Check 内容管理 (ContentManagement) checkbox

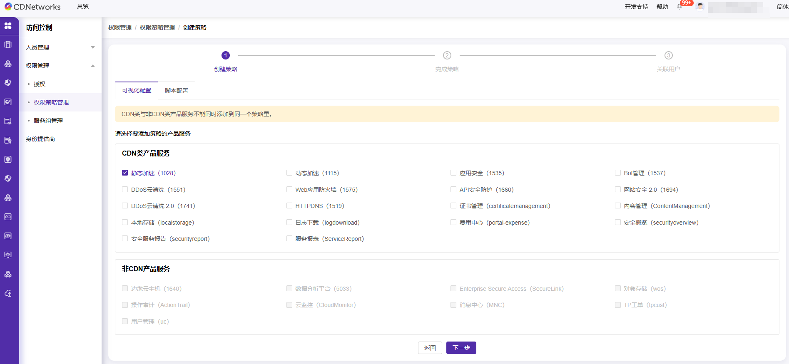tap(618, 206)
